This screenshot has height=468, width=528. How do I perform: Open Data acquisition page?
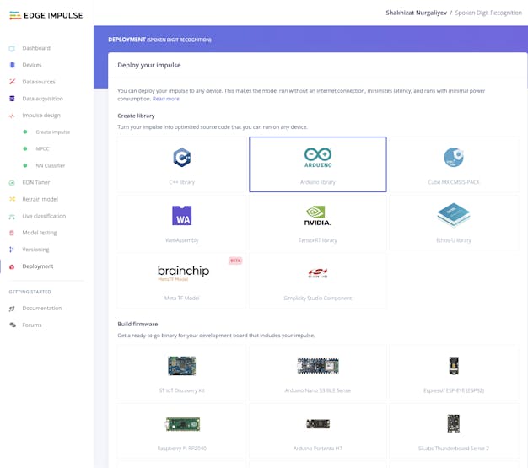tap(42, 99)
